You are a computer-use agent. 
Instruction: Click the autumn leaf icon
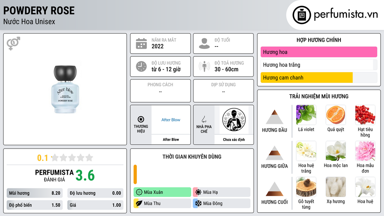coord(139,203)
